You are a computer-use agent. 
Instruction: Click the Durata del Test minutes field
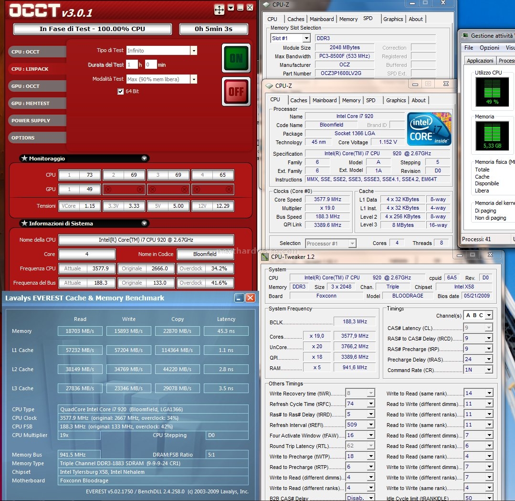point(151,65)
